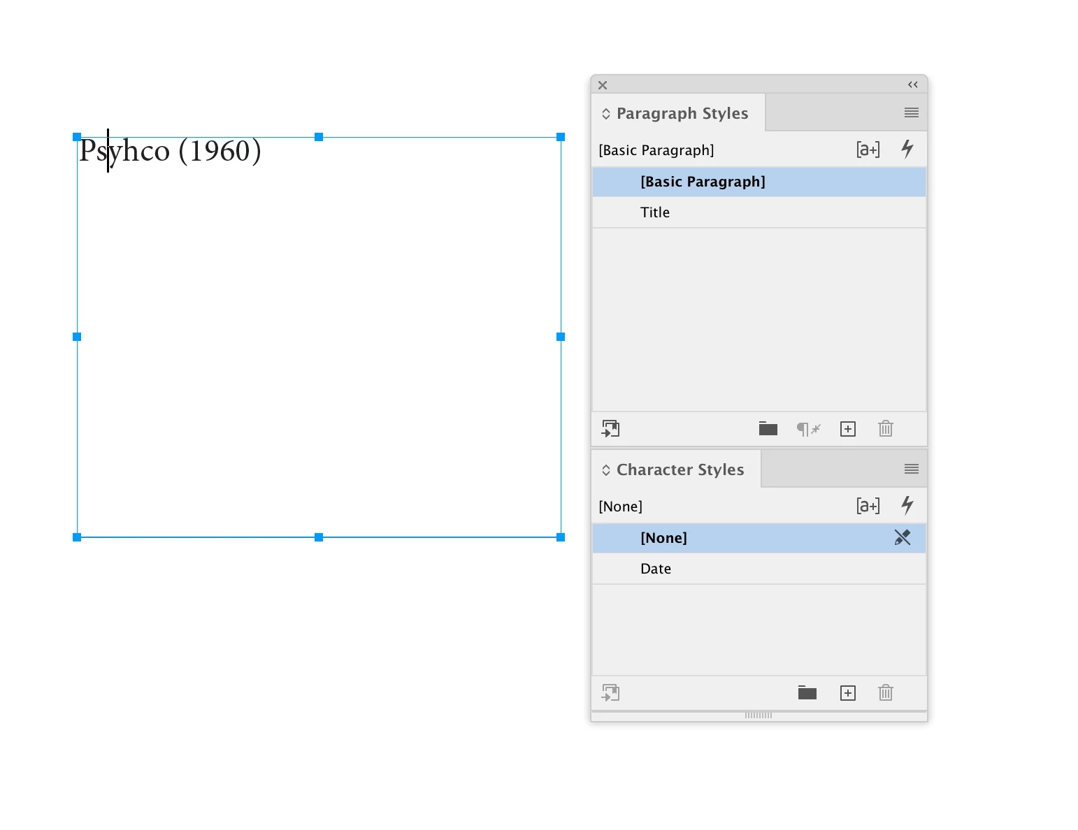Create new character style with plus icon
The image size is (1078, 830).
point(848,693)
